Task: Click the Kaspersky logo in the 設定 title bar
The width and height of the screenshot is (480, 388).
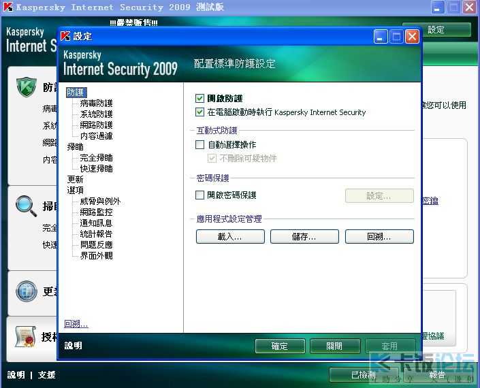Action: [65, 36]
